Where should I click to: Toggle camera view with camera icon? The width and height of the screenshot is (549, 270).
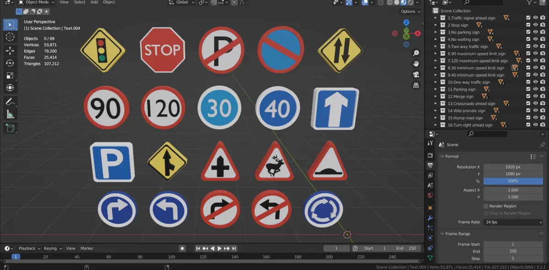416,75
